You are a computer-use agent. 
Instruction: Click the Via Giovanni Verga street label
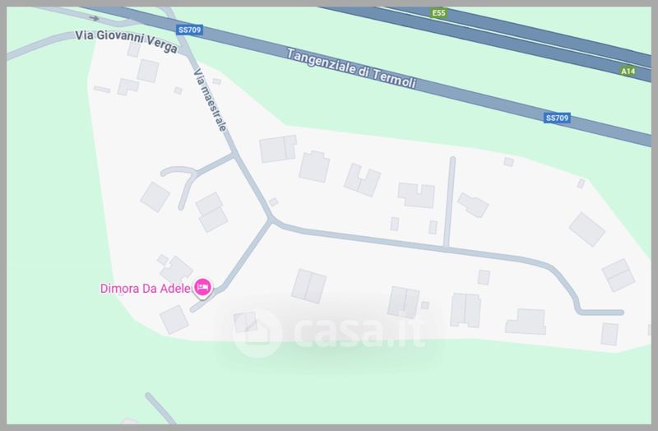click(x=126, y=41)
